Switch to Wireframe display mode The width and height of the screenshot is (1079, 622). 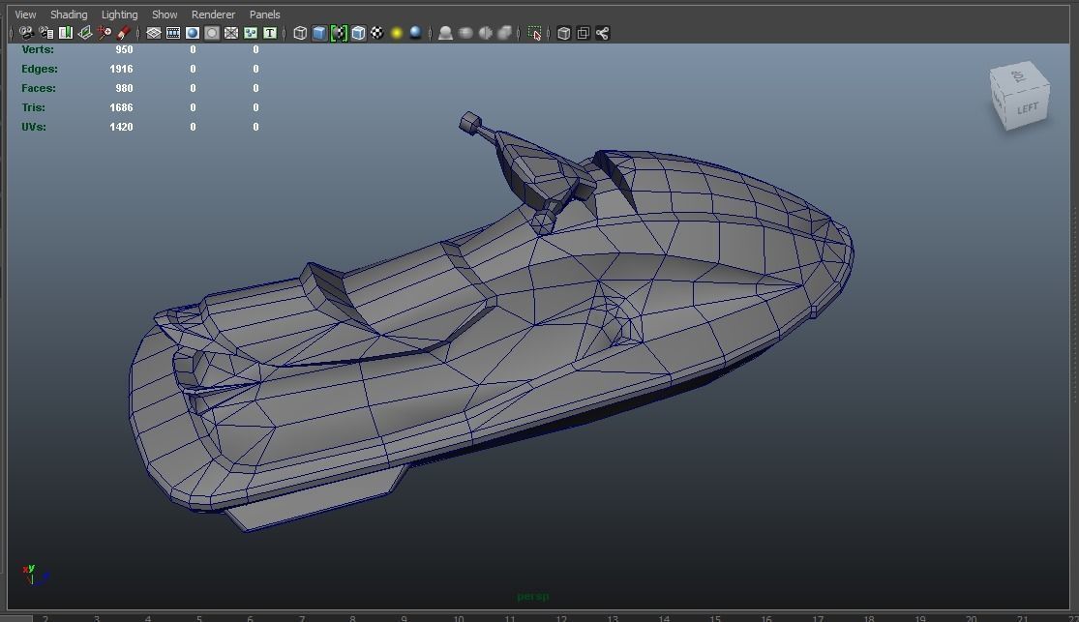300,33
